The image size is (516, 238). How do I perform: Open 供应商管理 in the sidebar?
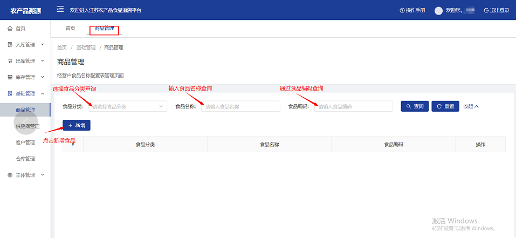coord(27,126)
